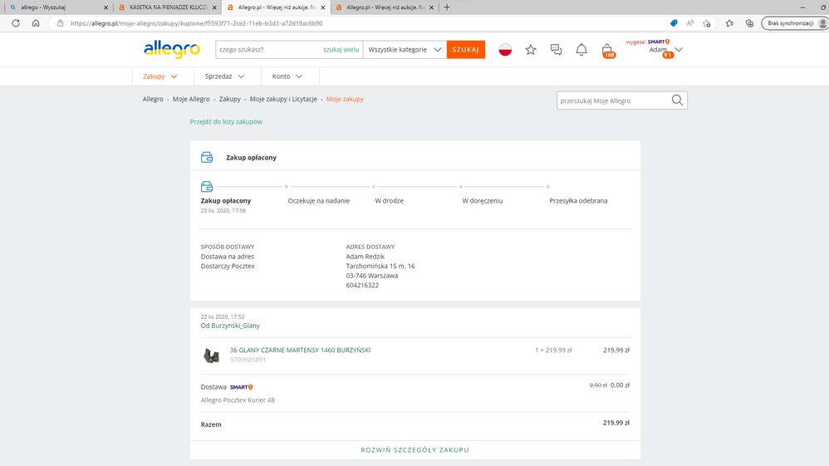Click the magnifier in Moje Allegro search

677,101
